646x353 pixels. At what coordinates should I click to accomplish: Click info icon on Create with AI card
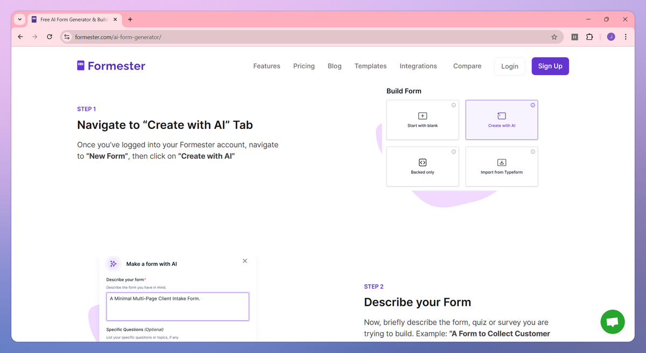[533, 105]
